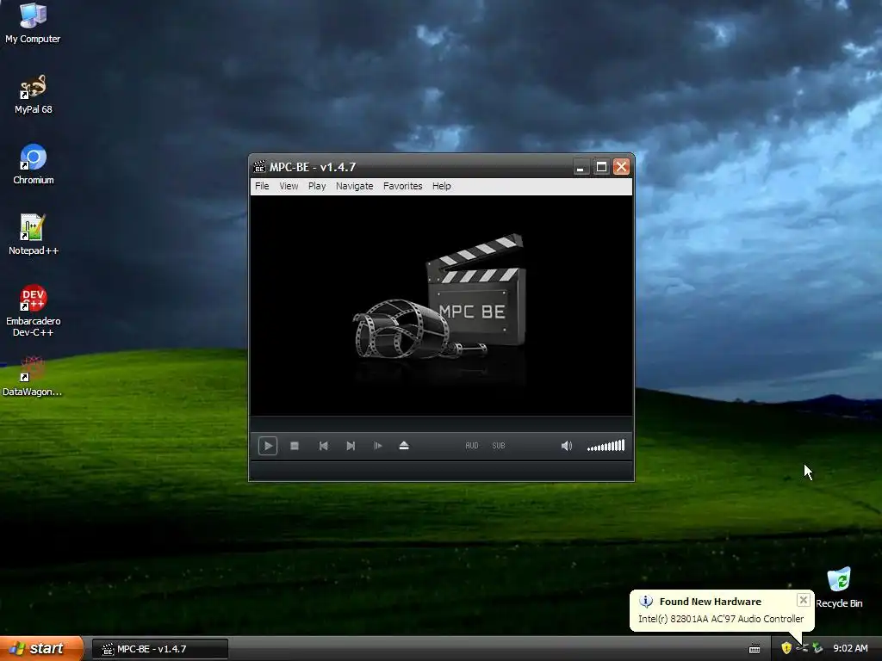Open the View menu
Viewport: 882px width, 661px height.
pyautogui.click(x=289, y=186)
